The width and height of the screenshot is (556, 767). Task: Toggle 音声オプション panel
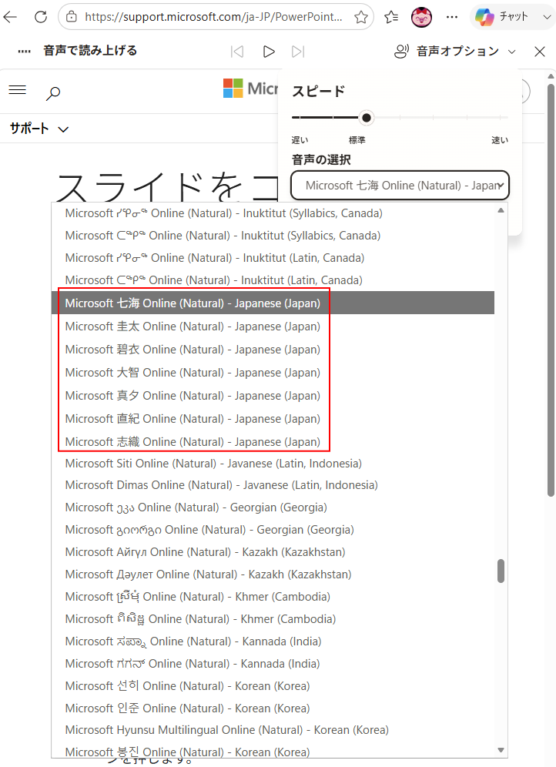[455, 52]
